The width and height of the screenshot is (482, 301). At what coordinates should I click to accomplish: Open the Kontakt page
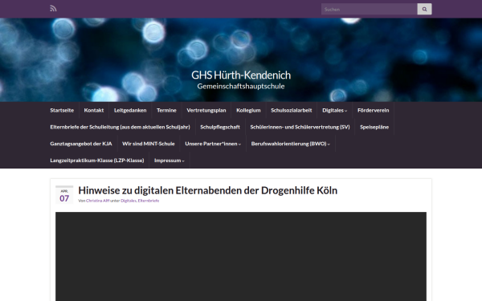pos(94,110)
